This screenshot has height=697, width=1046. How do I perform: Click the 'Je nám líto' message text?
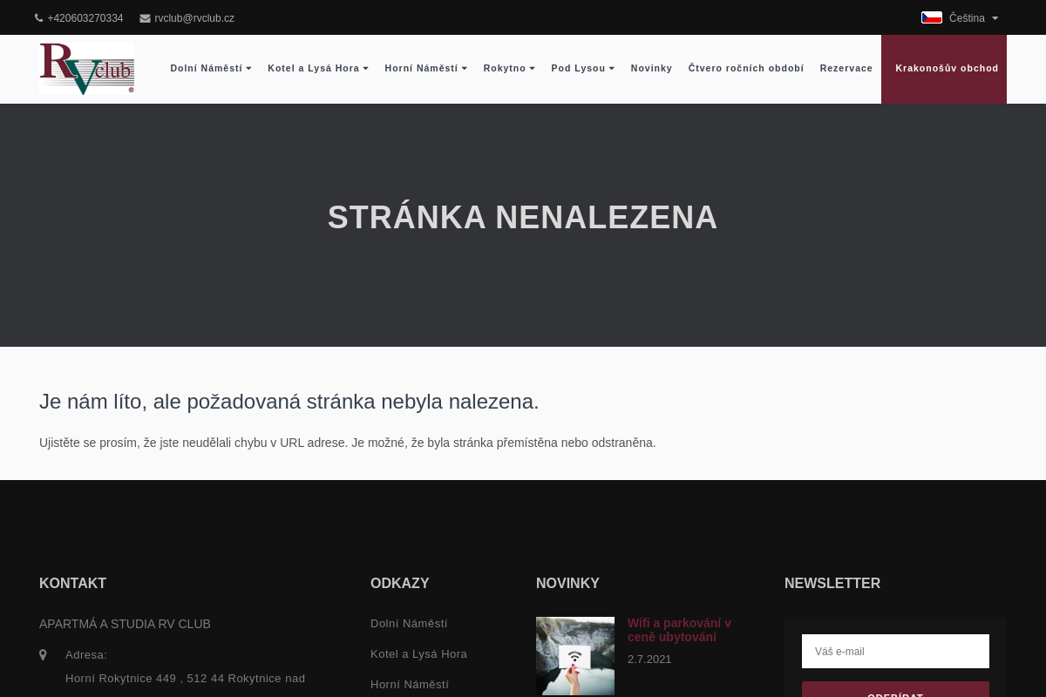(x=289, y=402)
